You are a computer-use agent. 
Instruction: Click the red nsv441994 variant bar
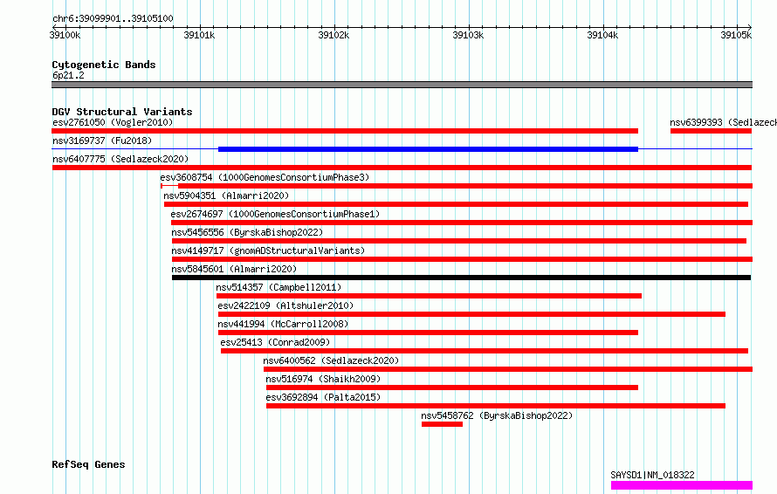click(428, 333)
